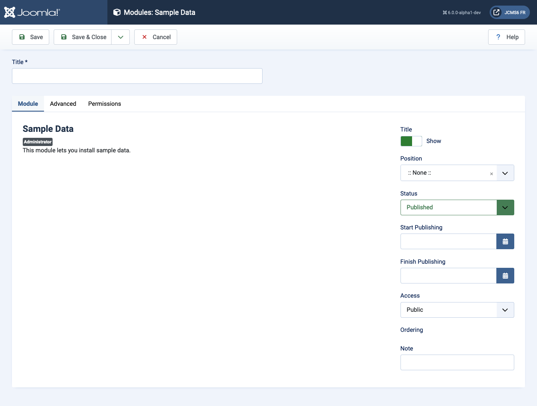This screenshot has width=537, height=406.
Task: Switch to the Advanced tab
Action: tap(63, 104)
